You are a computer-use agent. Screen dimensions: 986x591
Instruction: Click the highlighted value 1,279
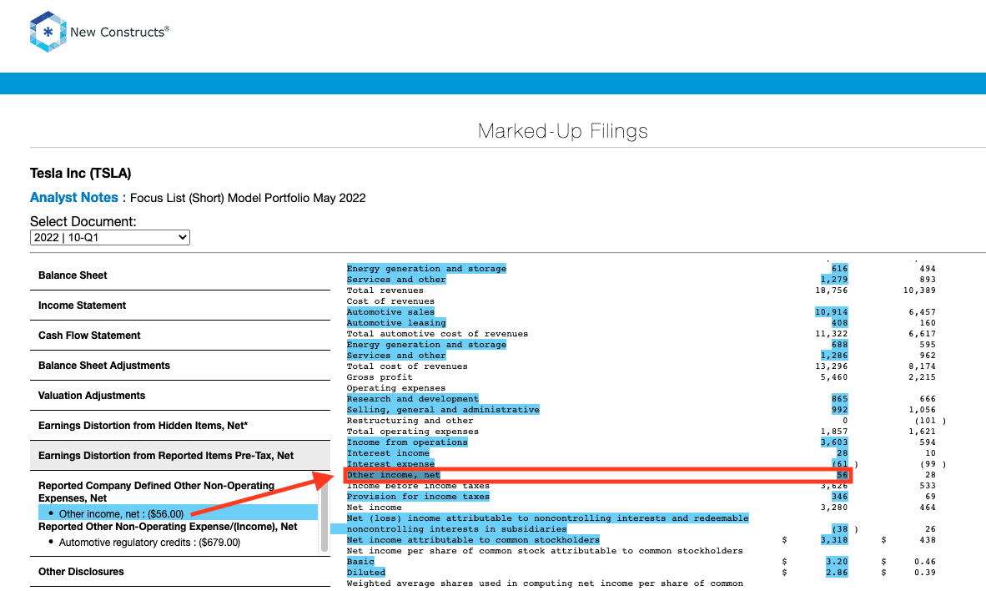[x=834, y=280]
